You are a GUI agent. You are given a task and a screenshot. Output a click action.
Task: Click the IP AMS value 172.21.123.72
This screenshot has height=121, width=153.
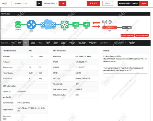click(81, 67)
